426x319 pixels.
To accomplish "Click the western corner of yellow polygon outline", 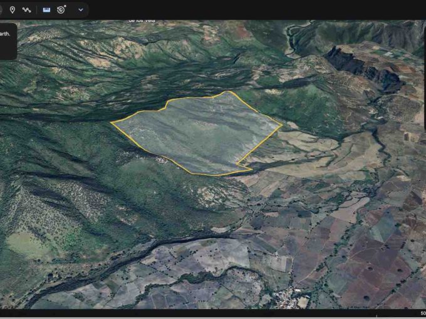I will (112, 123).
